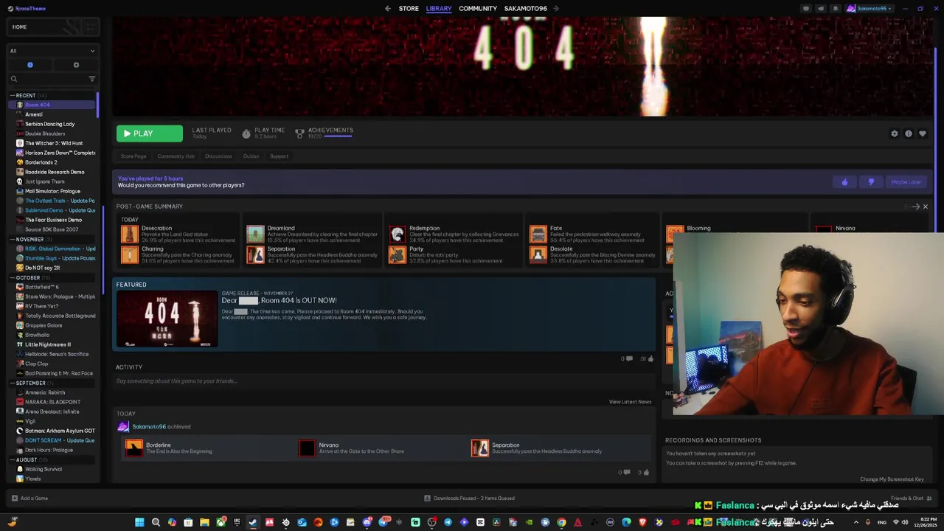Click the Maybe Later button
The image size is (944, 531).
tap(906, 182)
